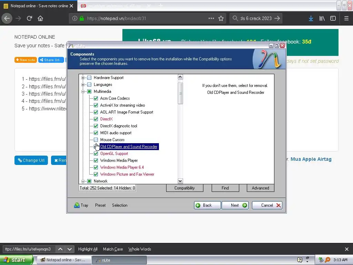The image size is (353, 265).
Task: Open the Preset menu in nLite
Action: (x=100, y=205)
